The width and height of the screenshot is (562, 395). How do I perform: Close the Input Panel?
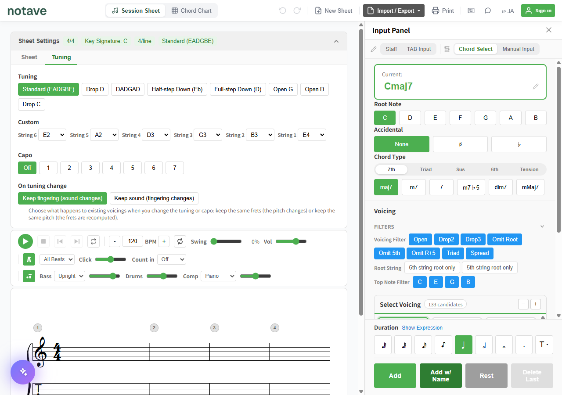[549, 30]
